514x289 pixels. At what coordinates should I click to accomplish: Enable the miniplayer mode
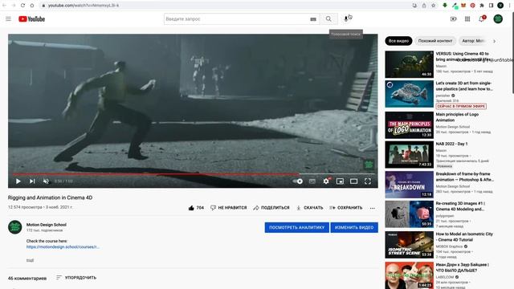pos(340,181)
